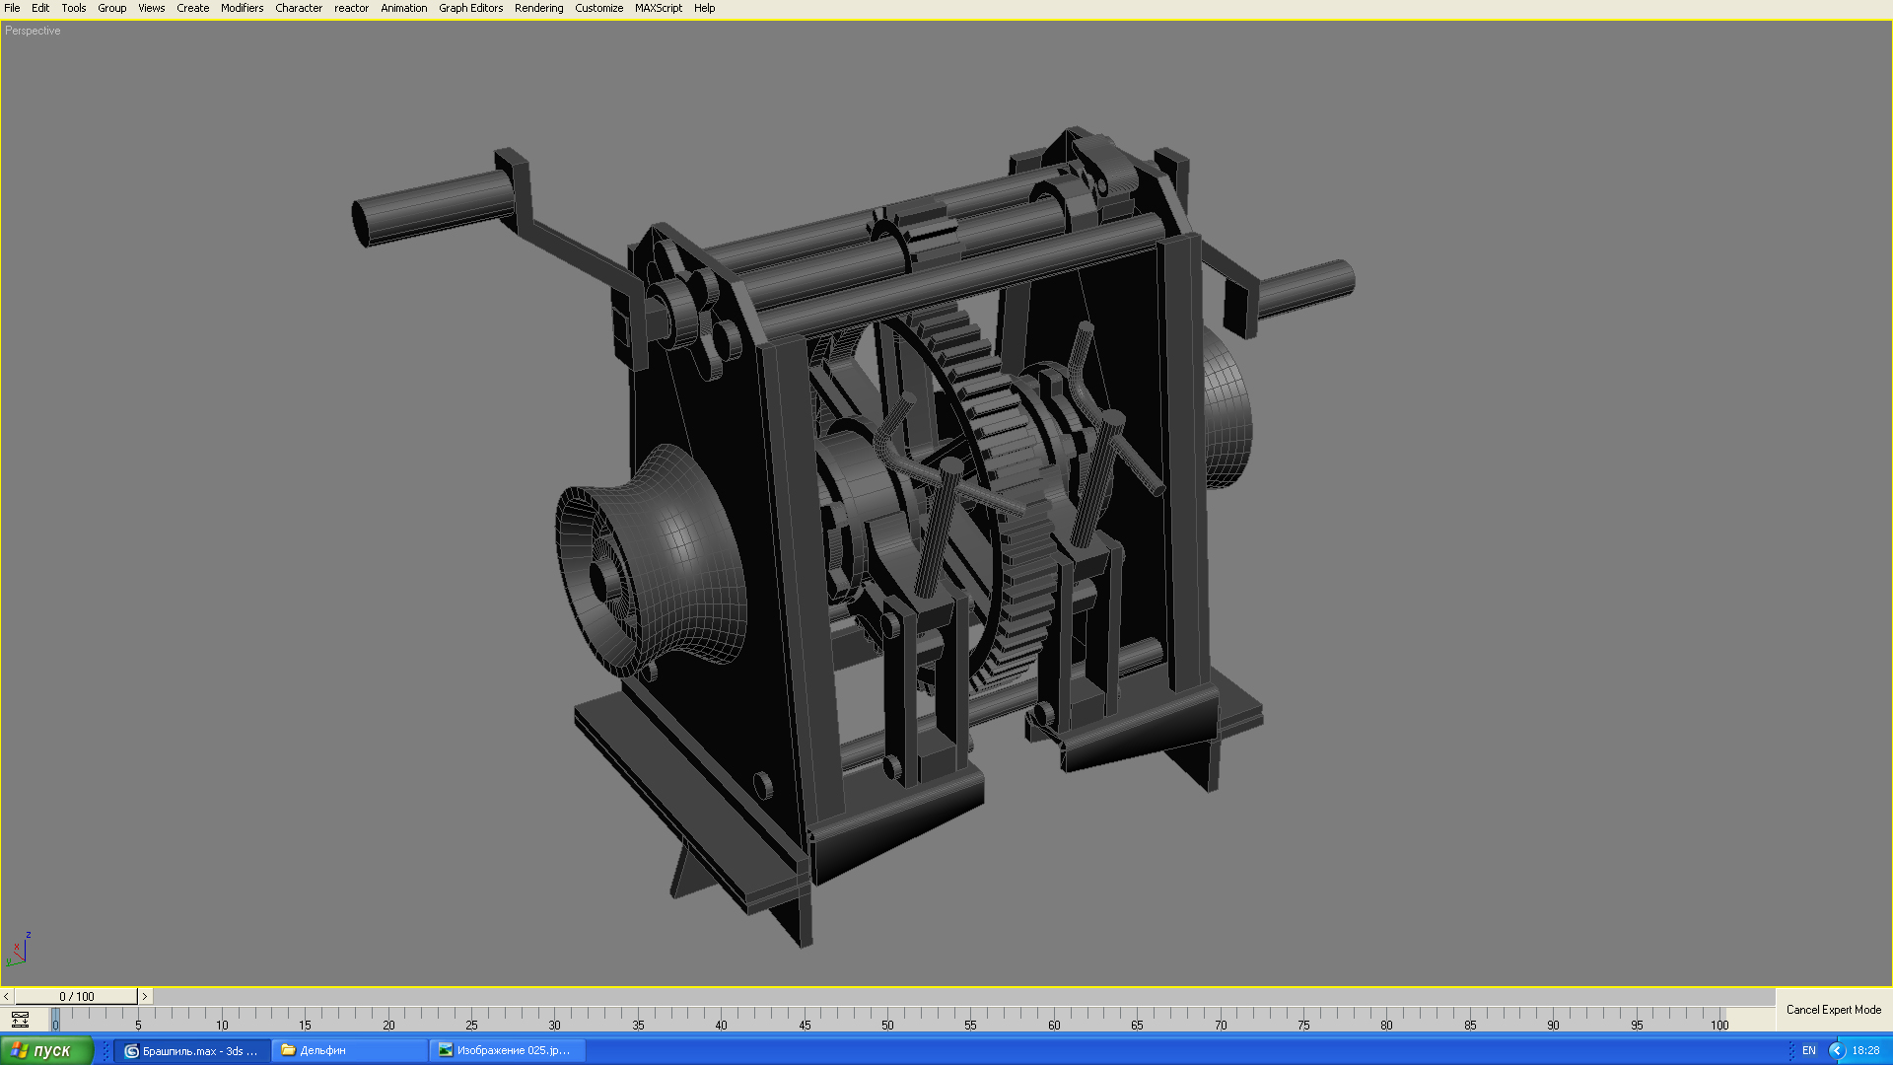The image size is (1893, 1065).
Task: Open the File menu
Action: point(12,8)
